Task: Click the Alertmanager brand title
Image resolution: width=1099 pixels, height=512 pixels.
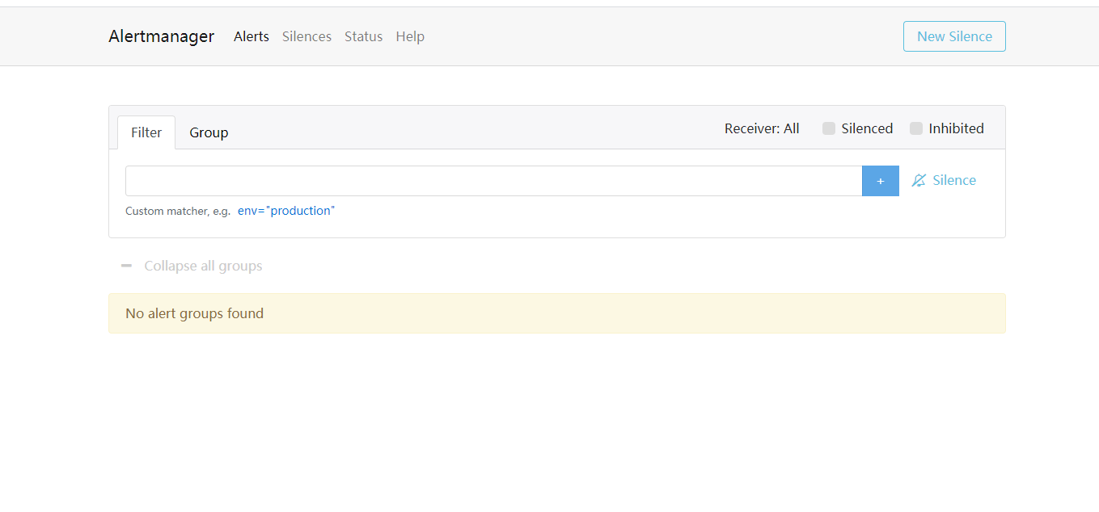Action: [x=162, y=36]
